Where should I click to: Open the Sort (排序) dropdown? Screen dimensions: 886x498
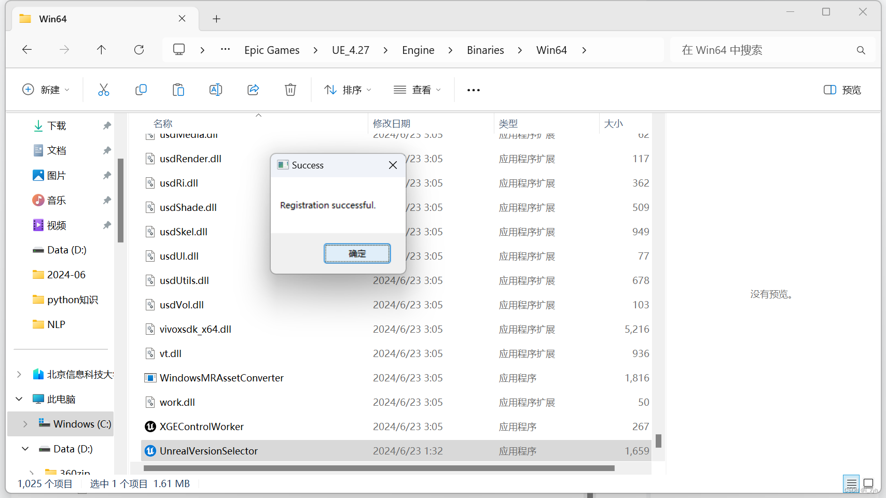348,90
